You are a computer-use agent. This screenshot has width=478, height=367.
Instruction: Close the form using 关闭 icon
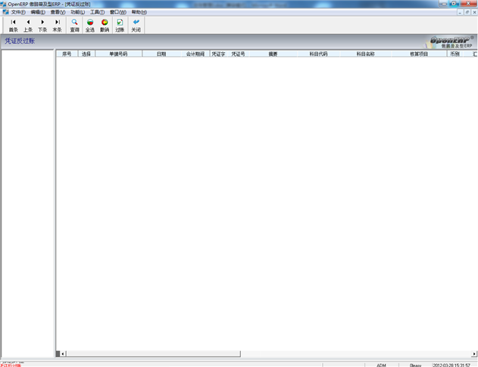tap(136, 25)
